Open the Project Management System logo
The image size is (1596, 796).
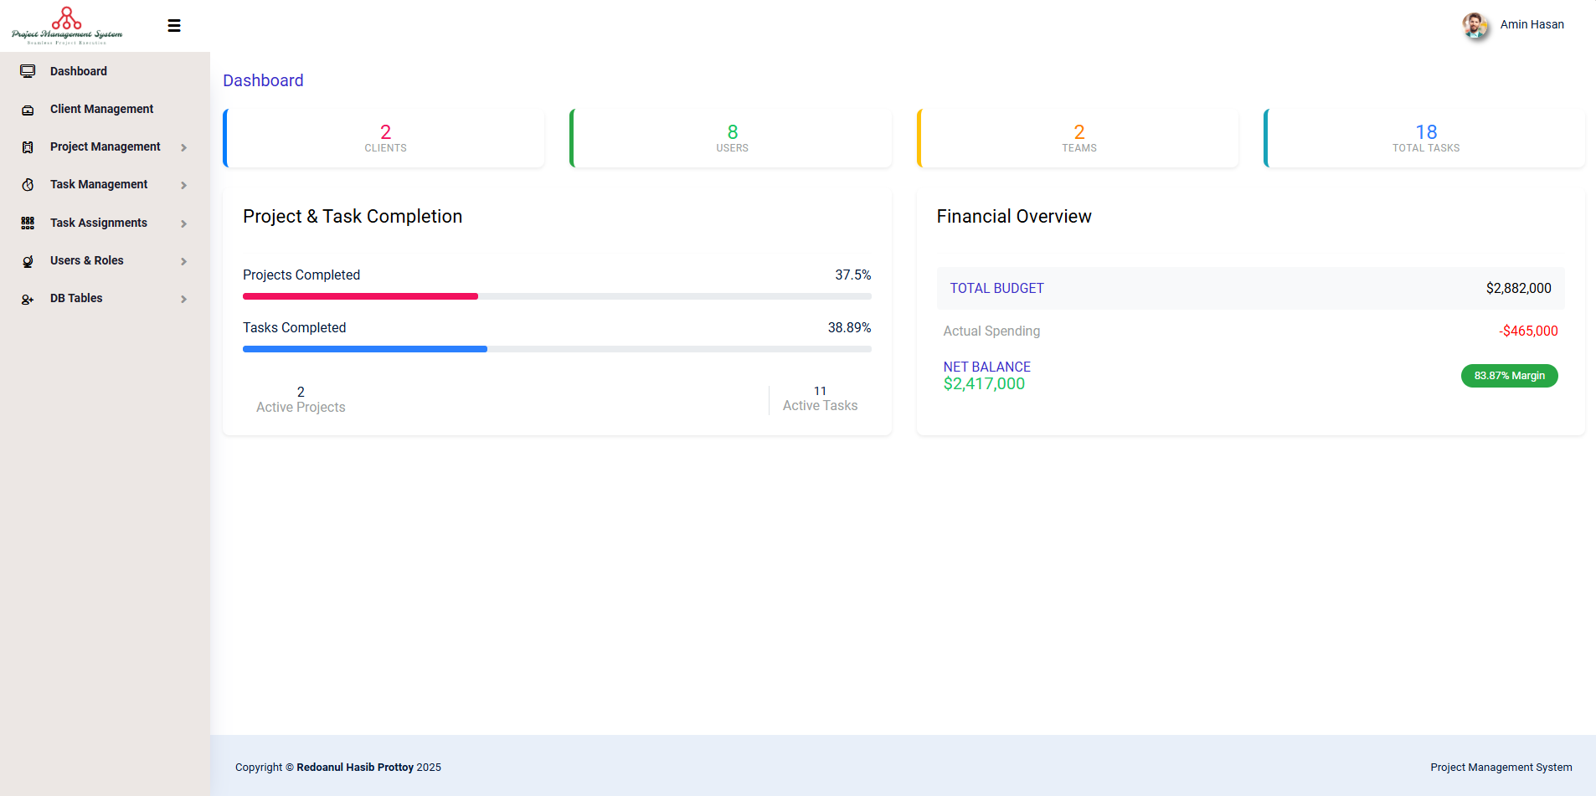coord(67,25)
